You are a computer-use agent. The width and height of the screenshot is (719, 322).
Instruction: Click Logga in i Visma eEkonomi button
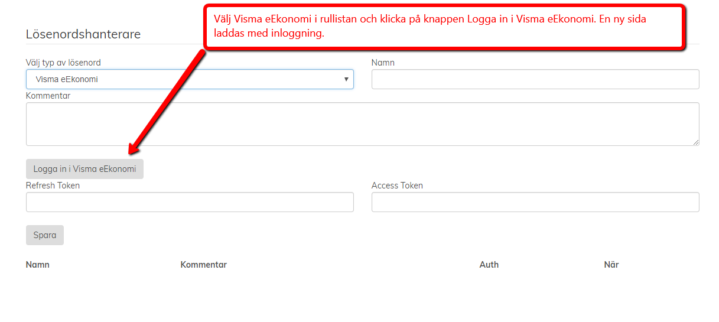pos(84,169)
